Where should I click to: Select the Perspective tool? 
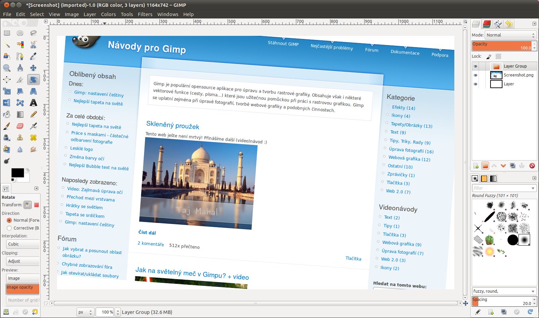pos(33,91)
